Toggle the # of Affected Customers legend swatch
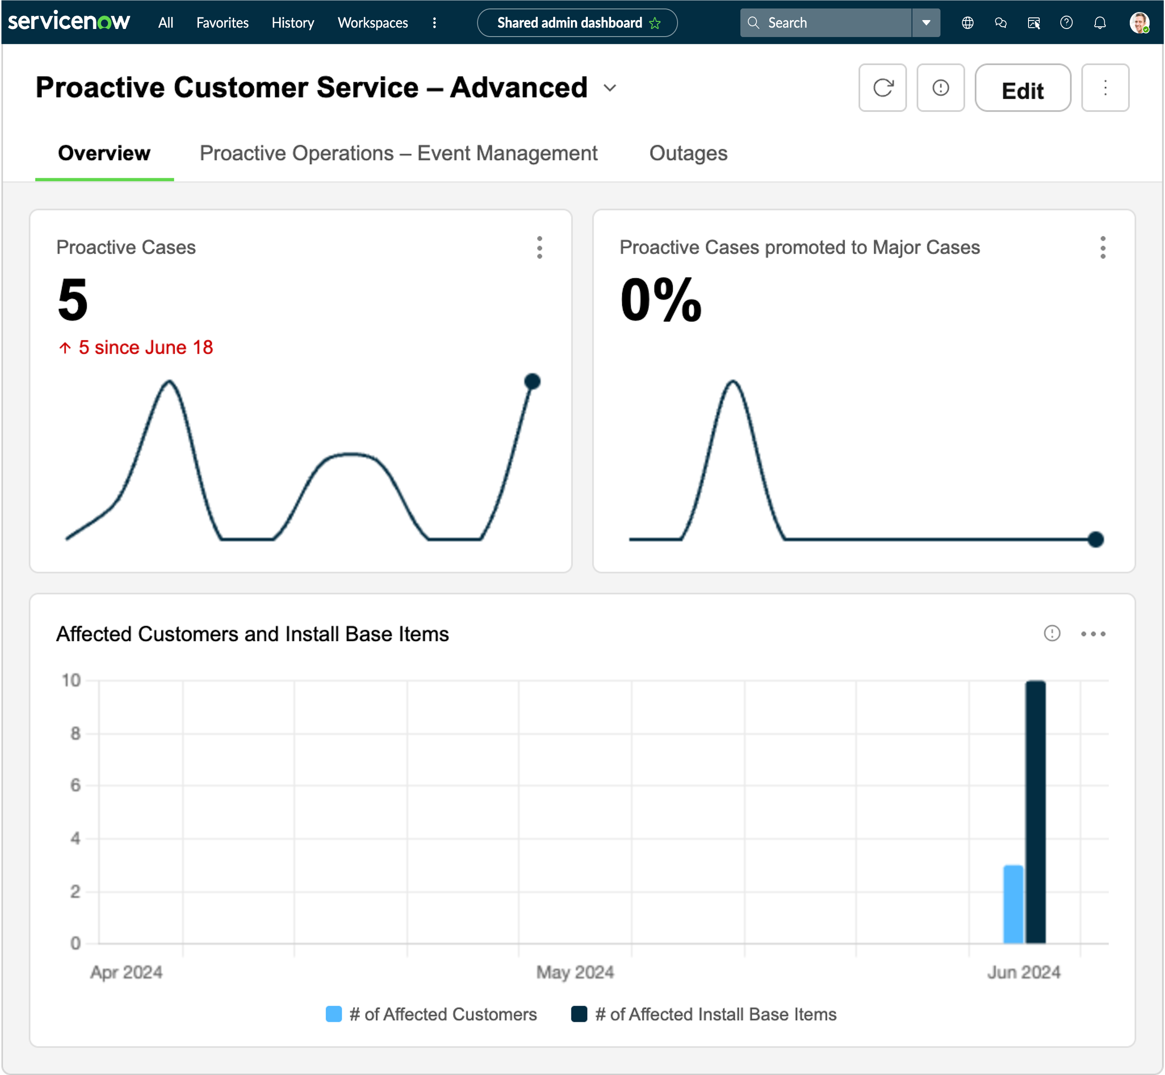1165x1075 pixels. click(334, 1014)
